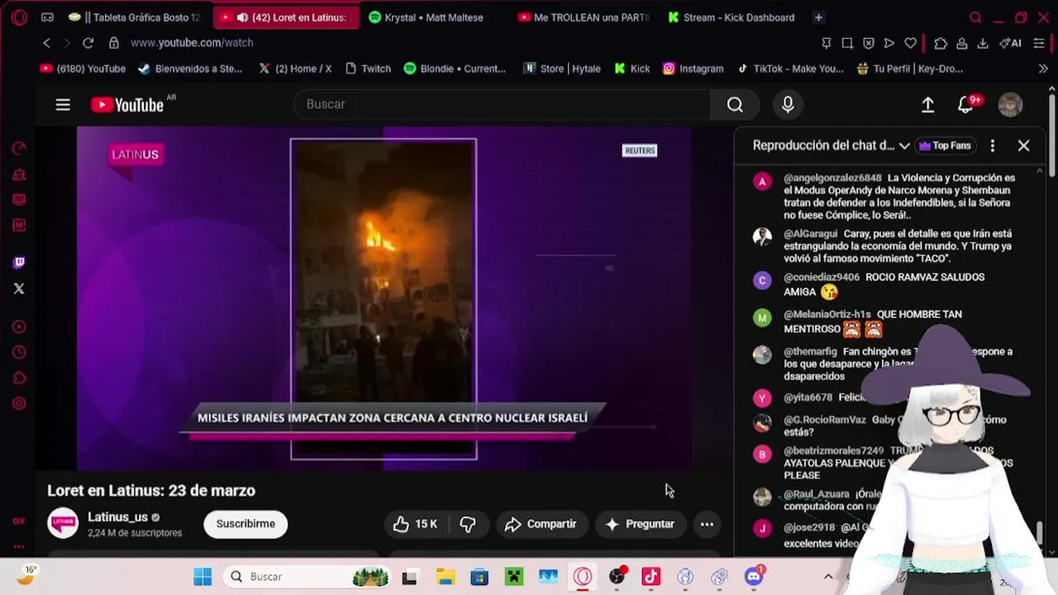Open the Instagram bookmark
The image size is (1058, 595).
click(x=693, y=69)
